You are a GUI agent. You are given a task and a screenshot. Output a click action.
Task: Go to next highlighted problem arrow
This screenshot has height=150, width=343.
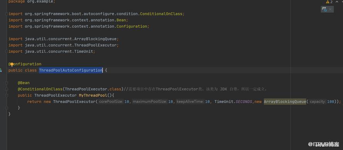(x=341, y=2)
